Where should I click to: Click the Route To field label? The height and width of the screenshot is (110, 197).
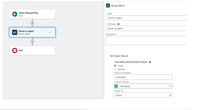[x=119, y=91]
